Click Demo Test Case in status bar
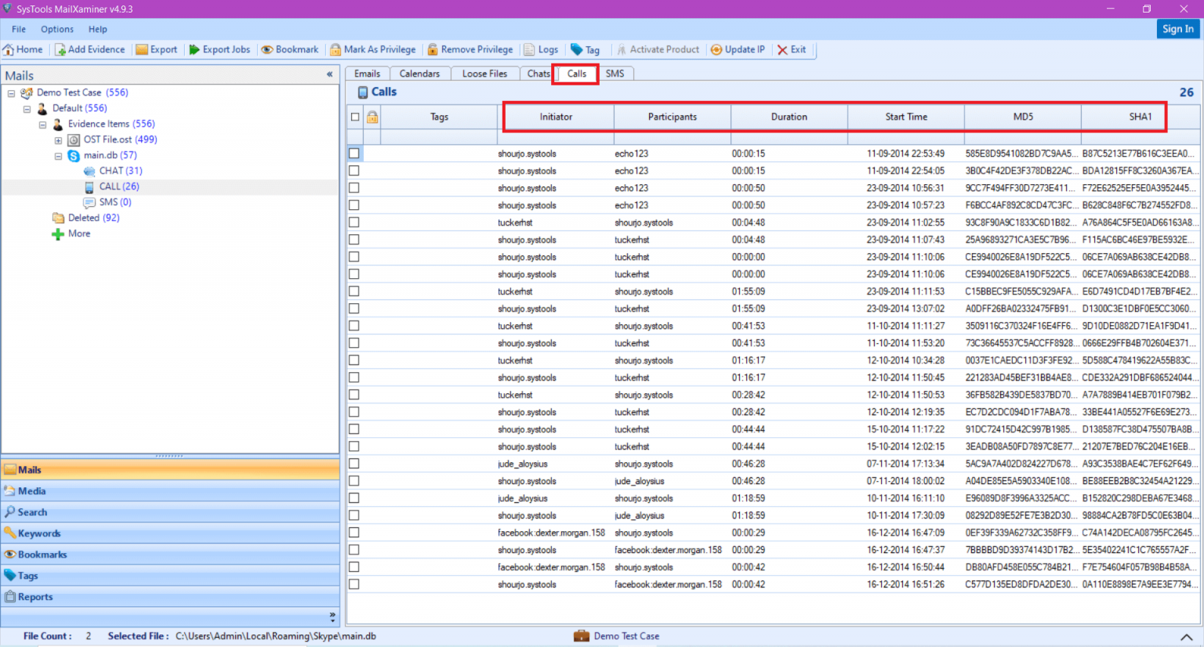 (x=617, y=636)
